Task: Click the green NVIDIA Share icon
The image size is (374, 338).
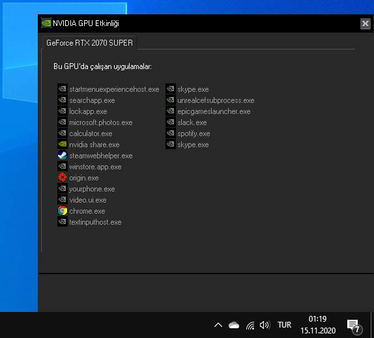Action: click(x=63, y=144)
